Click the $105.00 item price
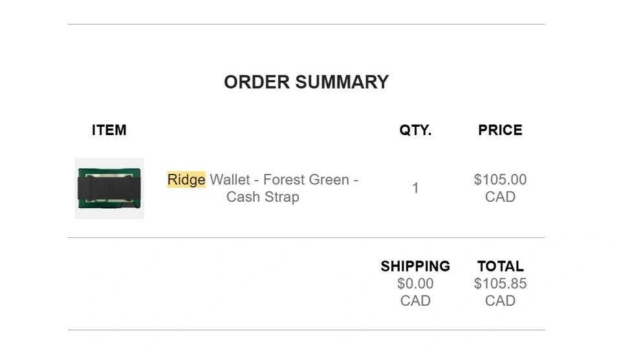 (500, 180)
